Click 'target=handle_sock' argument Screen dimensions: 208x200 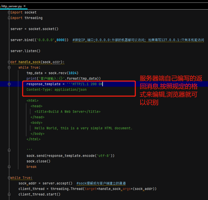click(103, 189)
